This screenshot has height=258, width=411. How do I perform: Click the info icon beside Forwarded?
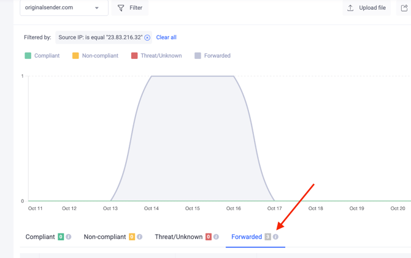coord(275,237)
